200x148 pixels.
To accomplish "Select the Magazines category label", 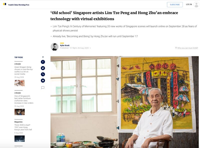I will click(18, 122).
